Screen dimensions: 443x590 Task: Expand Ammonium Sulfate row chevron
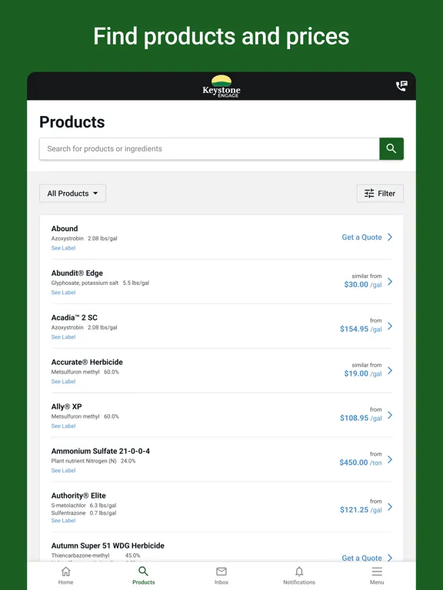point(390,459)
